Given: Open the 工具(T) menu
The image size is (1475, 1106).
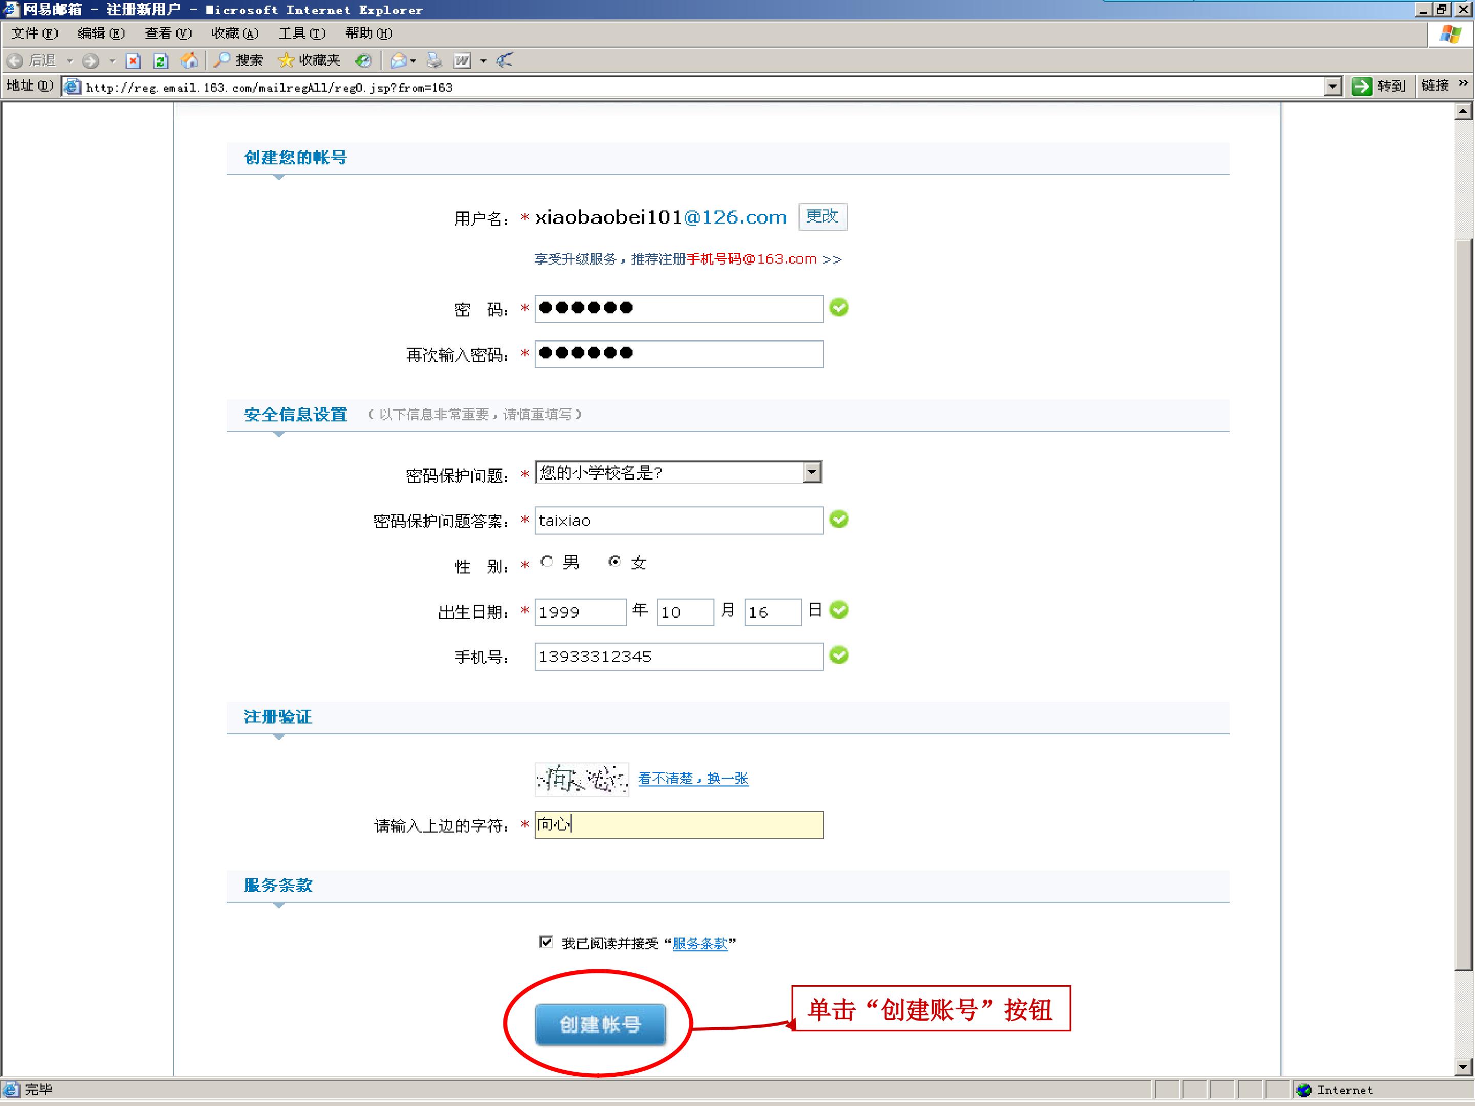Looking at the screenshot, I should (302, 33).
